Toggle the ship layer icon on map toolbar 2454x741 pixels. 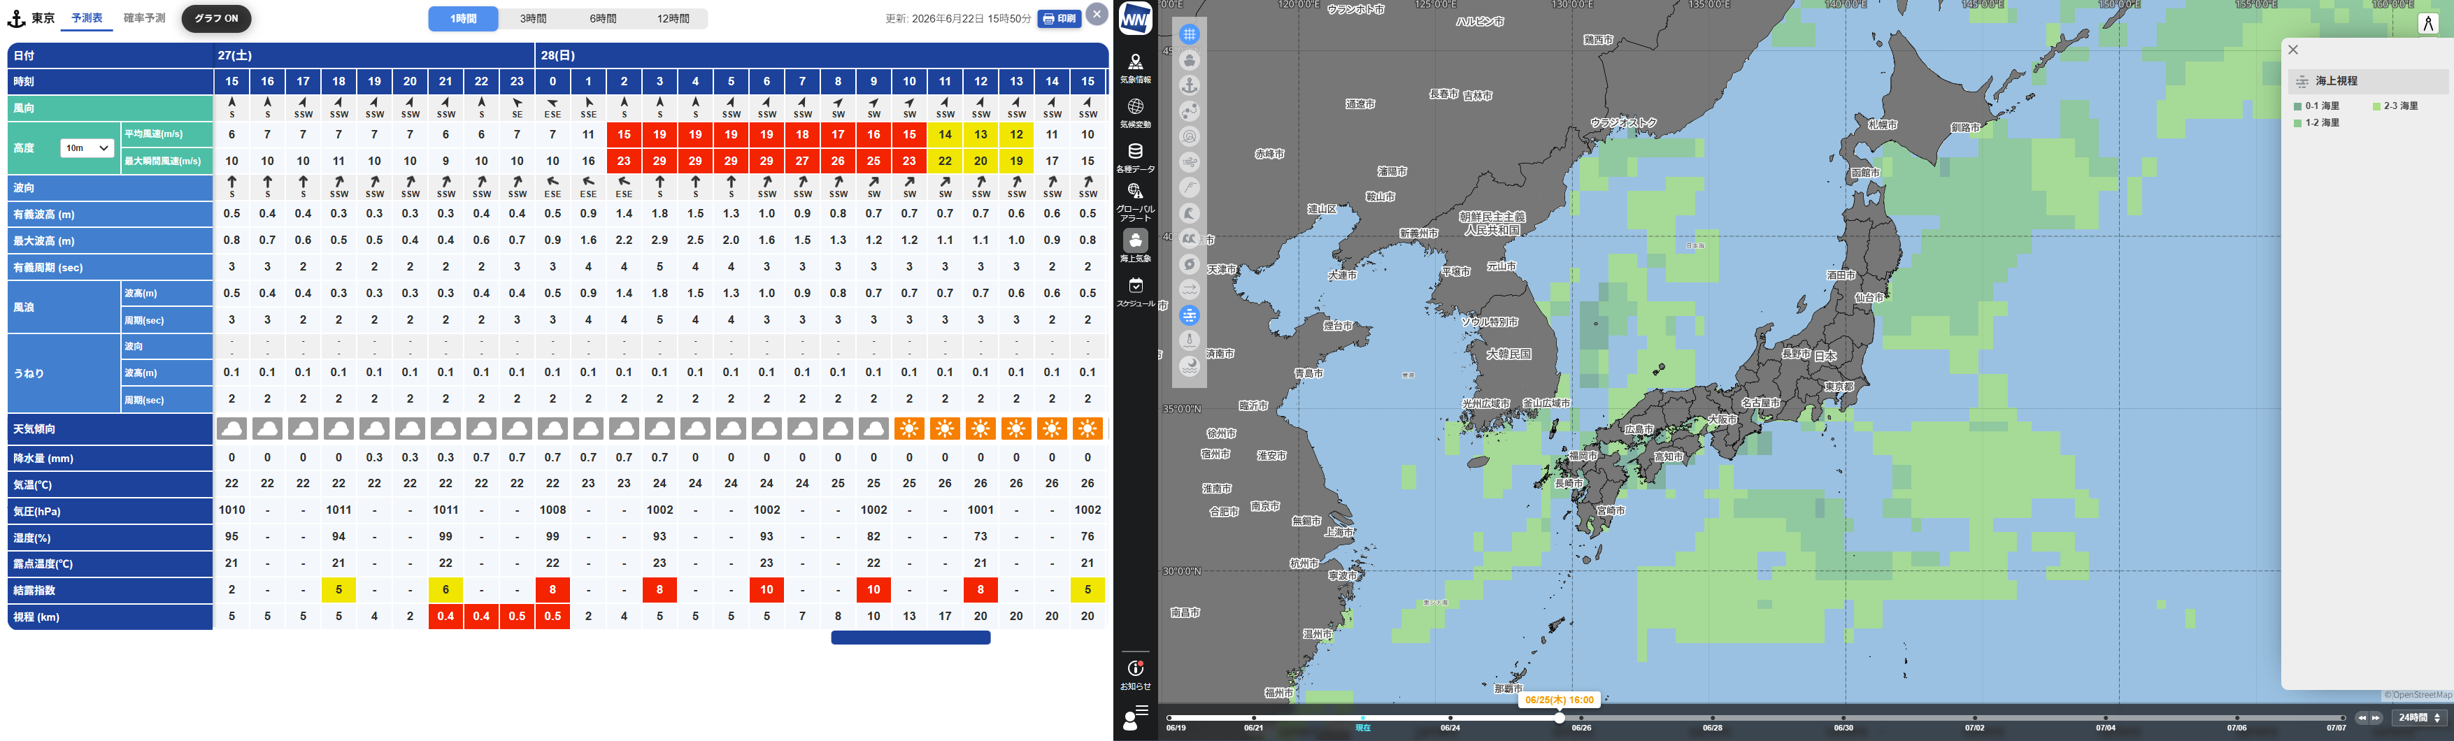point(1189,60)
